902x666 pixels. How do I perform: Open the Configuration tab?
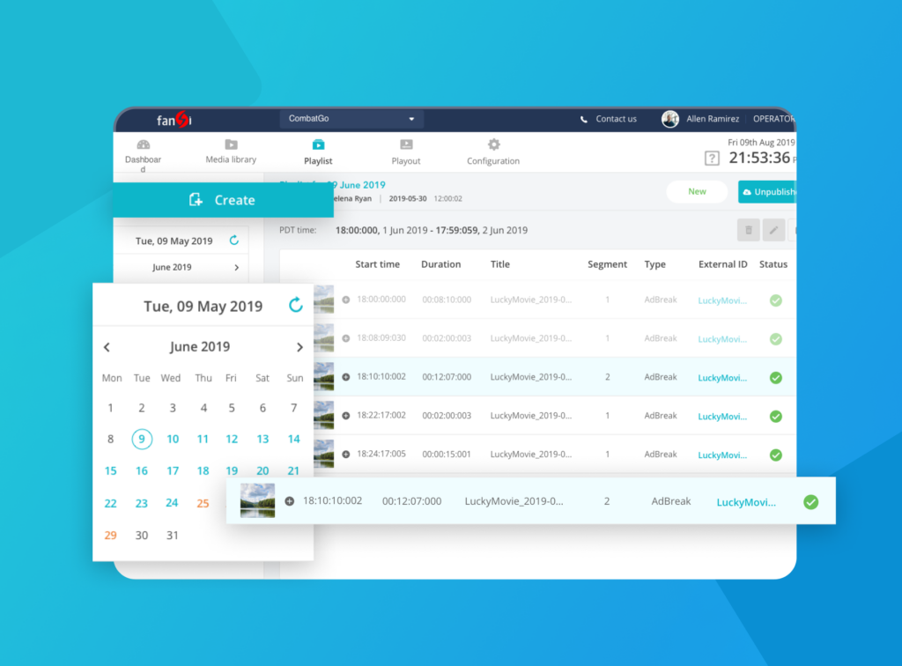click(x=493, y=151)
